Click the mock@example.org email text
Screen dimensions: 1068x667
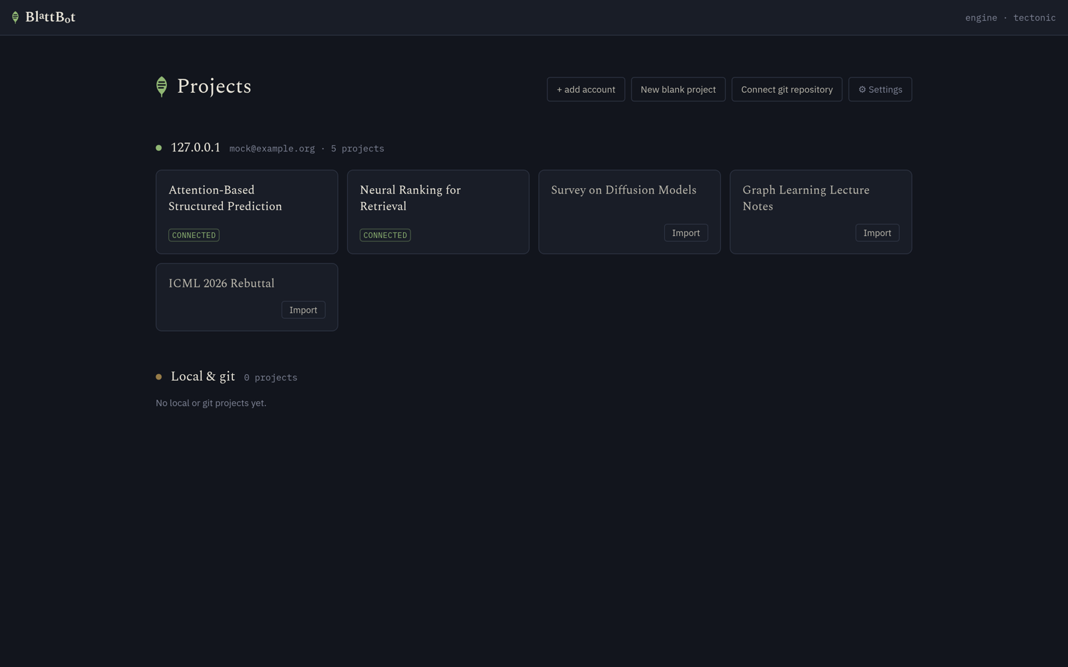coord(272,149)
